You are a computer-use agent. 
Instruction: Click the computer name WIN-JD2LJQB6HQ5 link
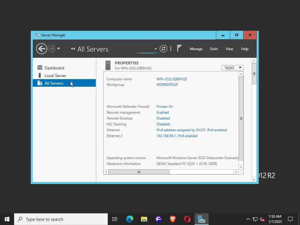point(172,79)
